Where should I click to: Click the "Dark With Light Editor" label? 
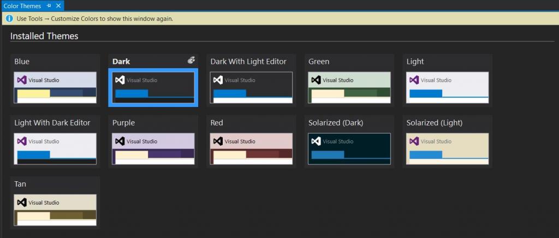[248, 61]
